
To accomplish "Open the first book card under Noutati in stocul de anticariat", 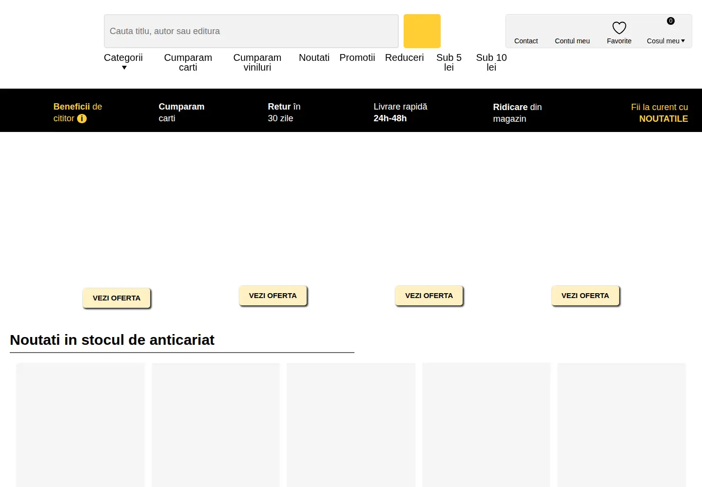I will tap(80, 425).
